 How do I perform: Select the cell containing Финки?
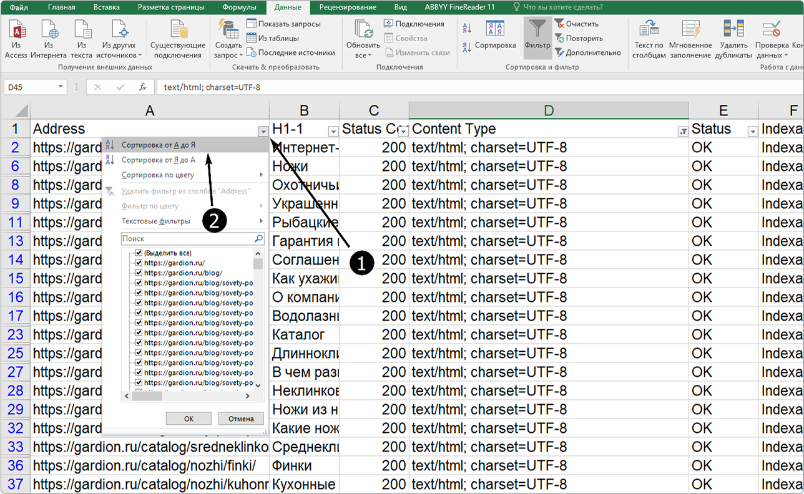pyautogui.click(x=305, y=465)
